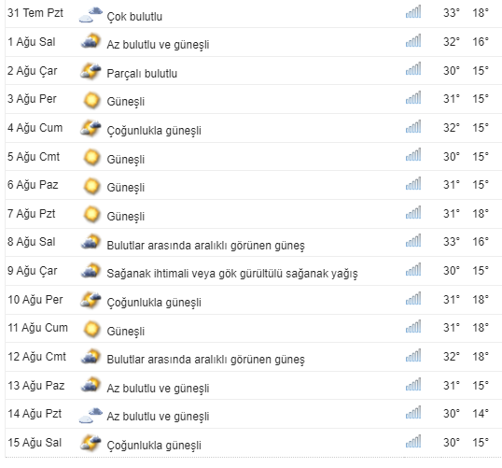Click 'Güneşli' description in 7 Ağu Pzt row
This screenshot has height=468, width=502.
point(125,217)
